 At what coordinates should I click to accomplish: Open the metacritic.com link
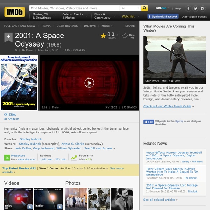point(27,159)
